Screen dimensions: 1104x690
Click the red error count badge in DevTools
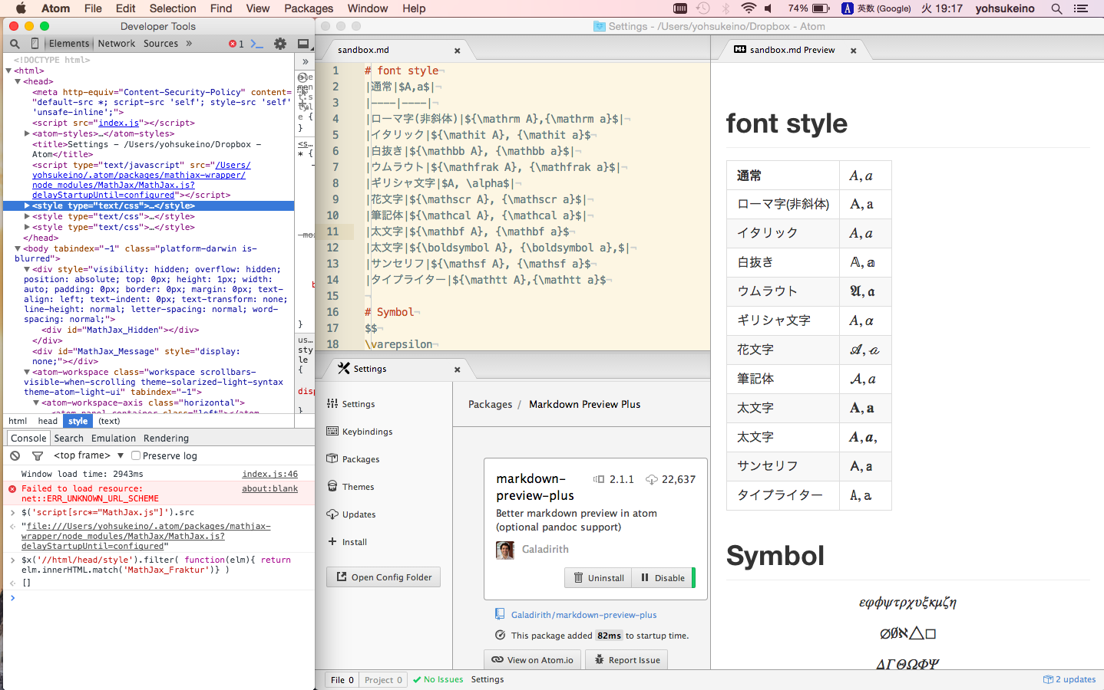[x=236, y=44]
